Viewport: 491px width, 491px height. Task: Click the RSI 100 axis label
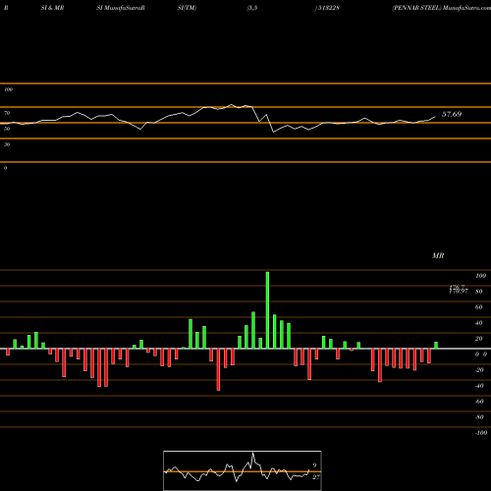[8, 89]
